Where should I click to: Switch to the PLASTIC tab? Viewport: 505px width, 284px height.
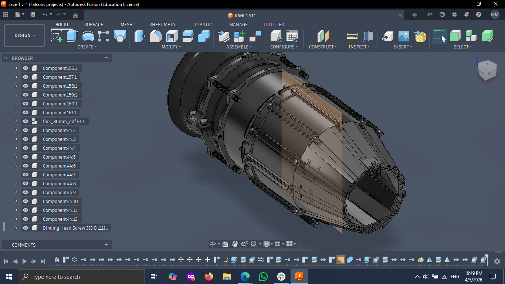203,25
